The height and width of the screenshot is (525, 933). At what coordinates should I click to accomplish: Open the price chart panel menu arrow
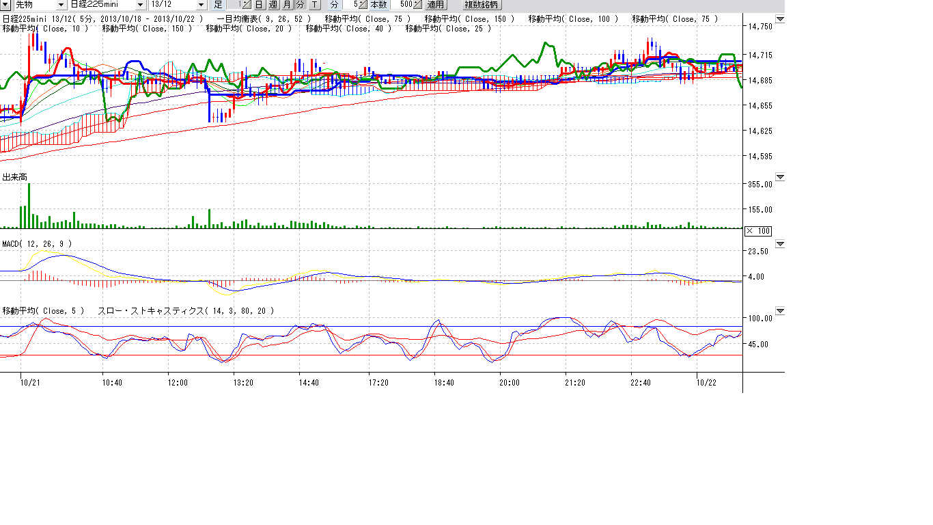coord(780,20)
